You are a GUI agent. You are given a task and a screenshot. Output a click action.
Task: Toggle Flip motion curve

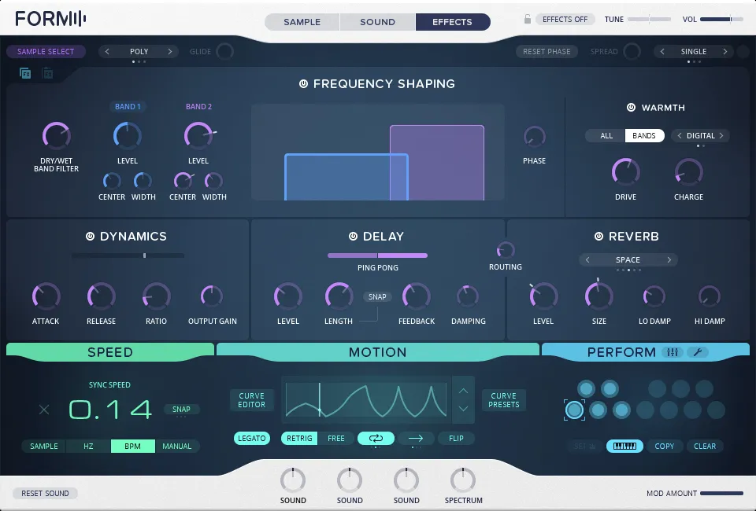click(x=456, y=439)
